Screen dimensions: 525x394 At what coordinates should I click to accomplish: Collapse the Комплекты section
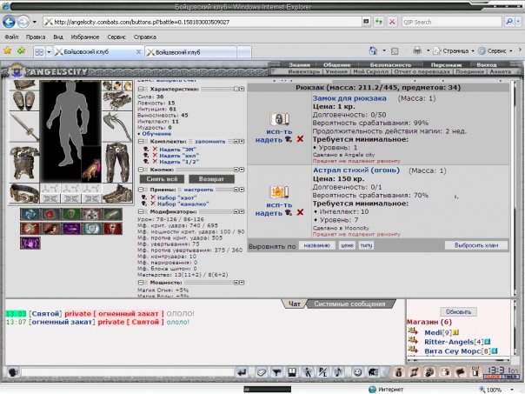(141, 142)
